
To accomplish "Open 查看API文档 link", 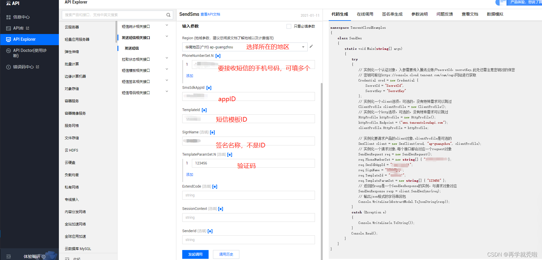I will (210, 14).
